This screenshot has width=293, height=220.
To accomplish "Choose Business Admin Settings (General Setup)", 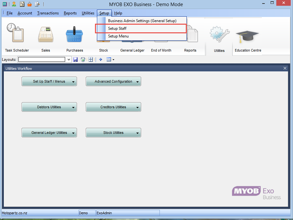I will (x=142, y=21).
